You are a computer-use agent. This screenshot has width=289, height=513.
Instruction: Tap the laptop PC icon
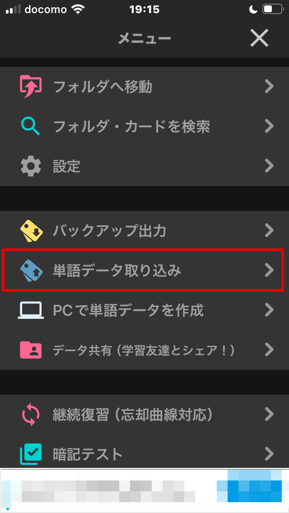point(30,310)
